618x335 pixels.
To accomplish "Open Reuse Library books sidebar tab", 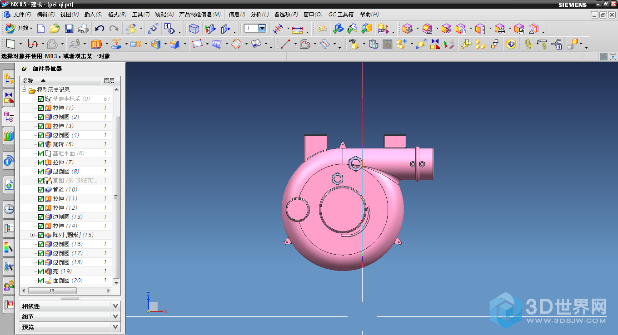I will point(9,135).
